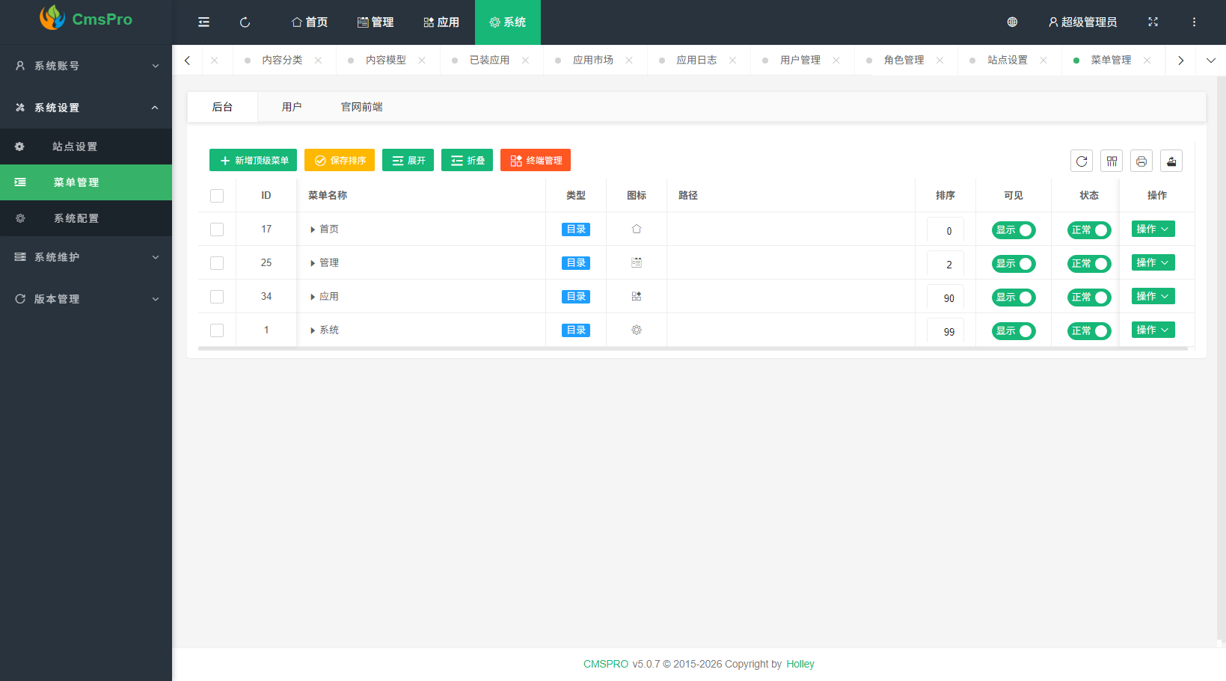
Task: Check the checkbox for row ID 34
Action: (x=217, y=297)
